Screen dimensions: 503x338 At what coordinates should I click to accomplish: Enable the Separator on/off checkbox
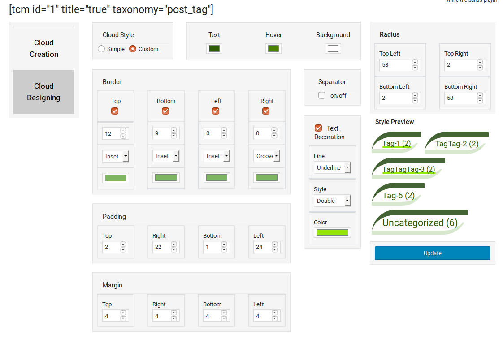point(322,95)
